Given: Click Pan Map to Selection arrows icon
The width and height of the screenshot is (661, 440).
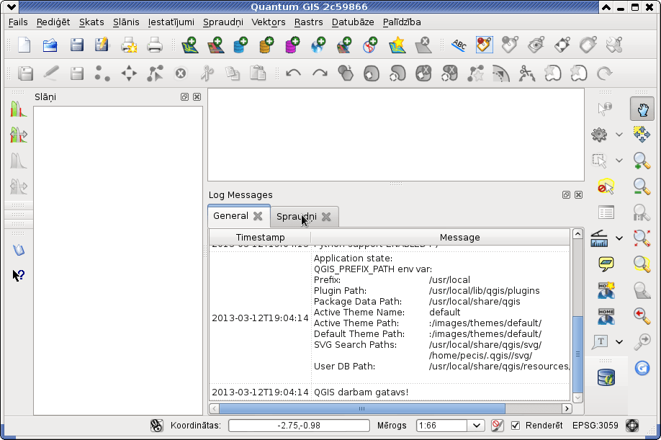Looking at the screenshot, I should point(642,135).
